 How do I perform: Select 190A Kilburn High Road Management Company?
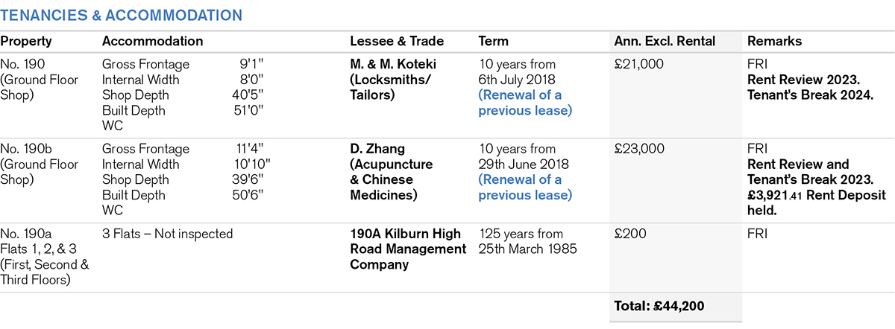click(x=407, y=249)
